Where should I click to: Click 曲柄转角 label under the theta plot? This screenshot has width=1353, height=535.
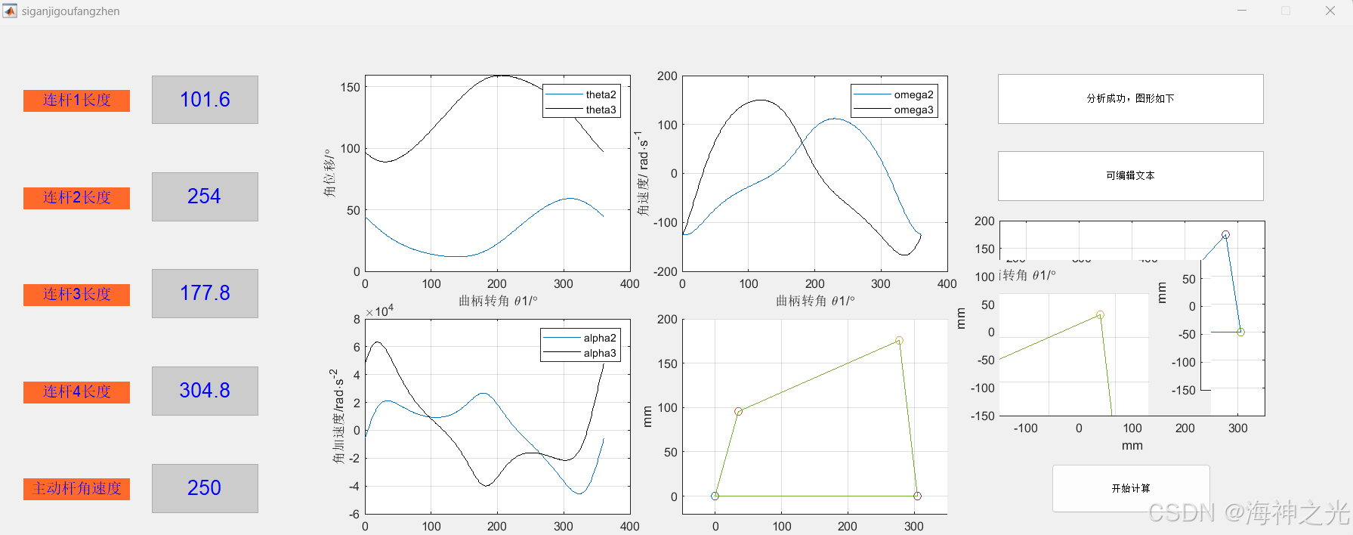[498, 301]
